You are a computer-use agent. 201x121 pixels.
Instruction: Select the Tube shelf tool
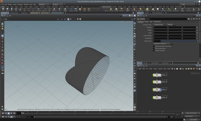point(12,9)
